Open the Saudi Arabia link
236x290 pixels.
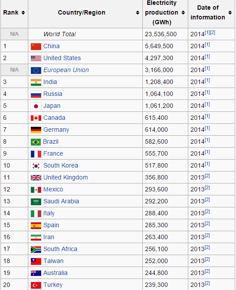coord(61,201)
